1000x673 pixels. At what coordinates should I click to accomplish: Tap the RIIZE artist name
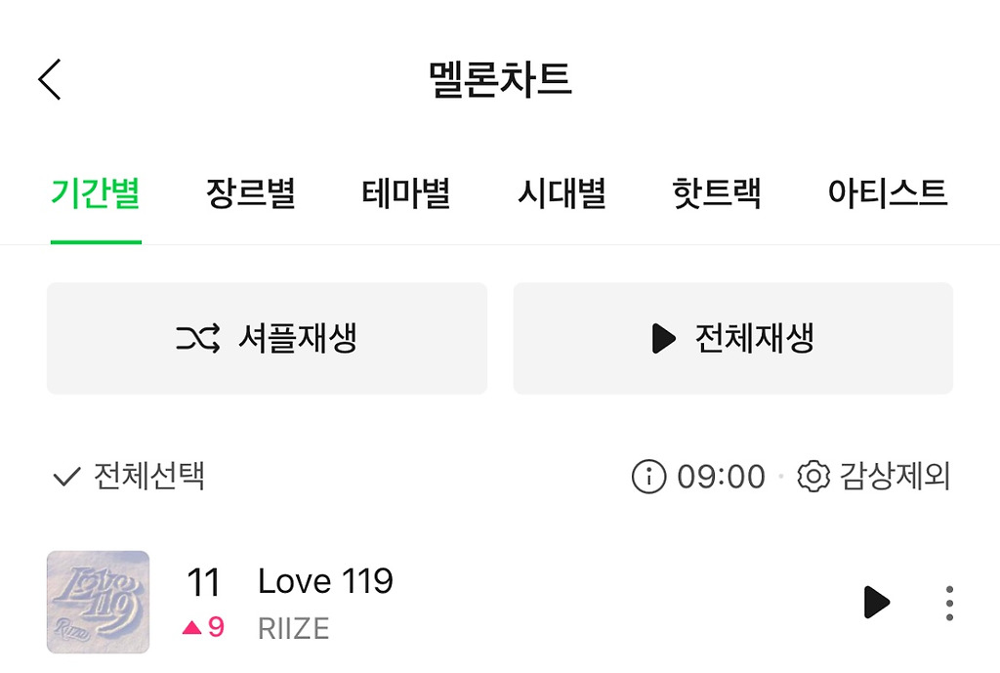coord(293,628)
